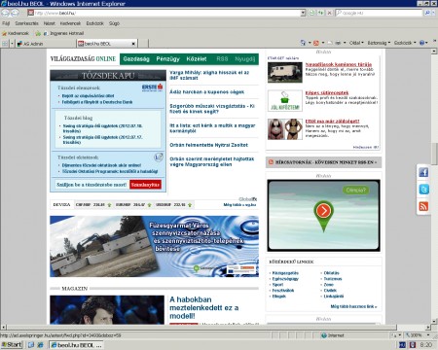Expand the Oldal toolbar dropdown

[x=356, y=43]
